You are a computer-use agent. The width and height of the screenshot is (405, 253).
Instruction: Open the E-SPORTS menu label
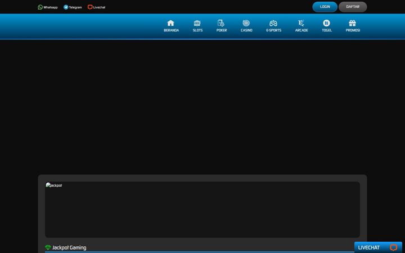click(x=273, y=30)
